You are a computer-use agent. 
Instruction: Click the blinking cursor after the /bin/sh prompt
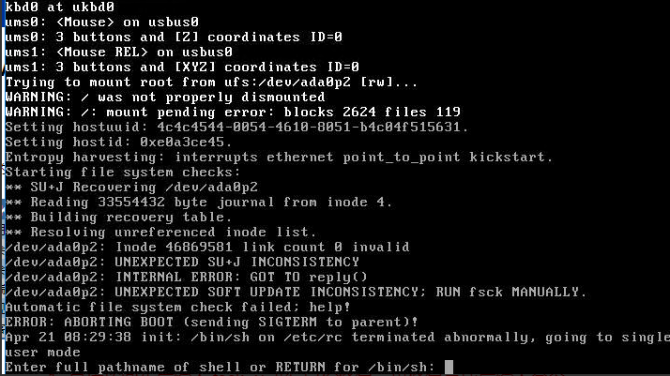click(x=449, y=367)
